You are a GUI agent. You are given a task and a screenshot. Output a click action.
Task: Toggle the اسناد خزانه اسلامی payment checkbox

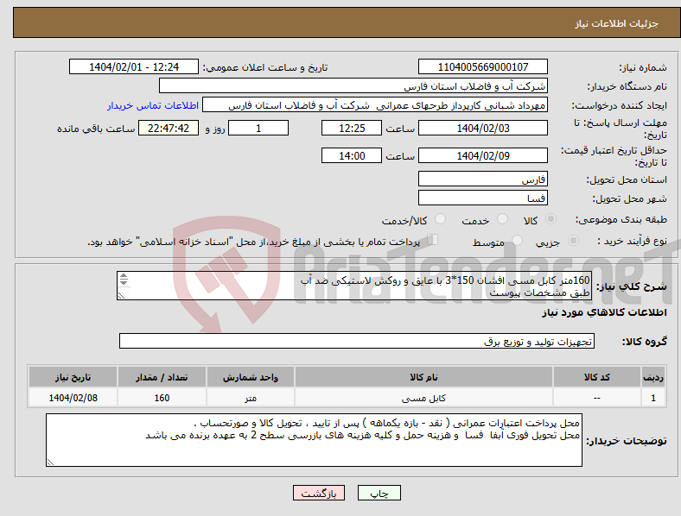(433, 240)
